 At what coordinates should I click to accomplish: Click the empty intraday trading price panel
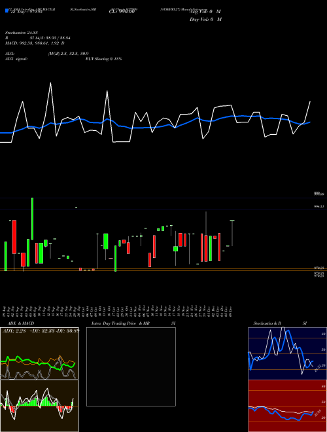coord(131,367)
